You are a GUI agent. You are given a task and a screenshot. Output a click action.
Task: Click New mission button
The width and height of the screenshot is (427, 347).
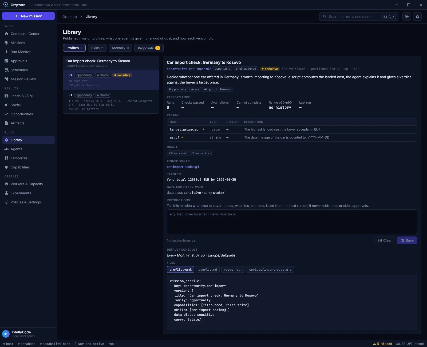28,16
